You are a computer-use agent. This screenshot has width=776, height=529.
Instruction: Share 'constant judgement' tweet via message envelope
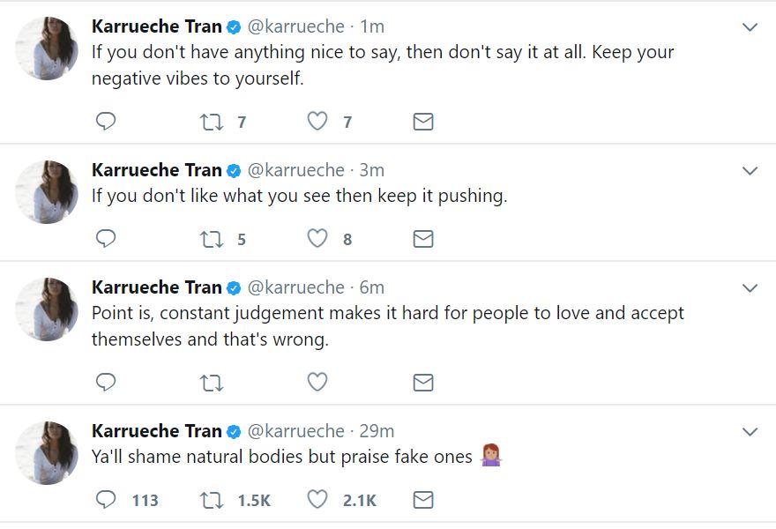423,383
